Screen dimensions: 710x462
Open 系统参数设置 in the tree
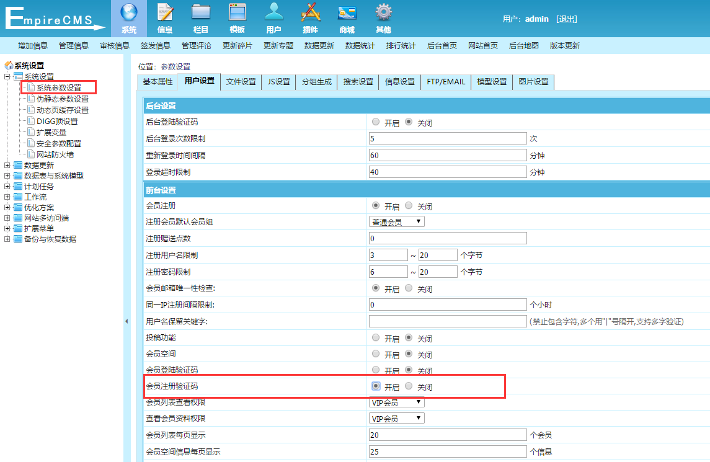click(x=59, y=87)
